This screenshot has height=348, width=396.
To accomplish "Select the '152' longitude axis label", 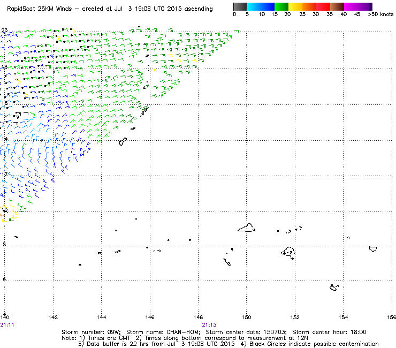I will pos(295,317).
